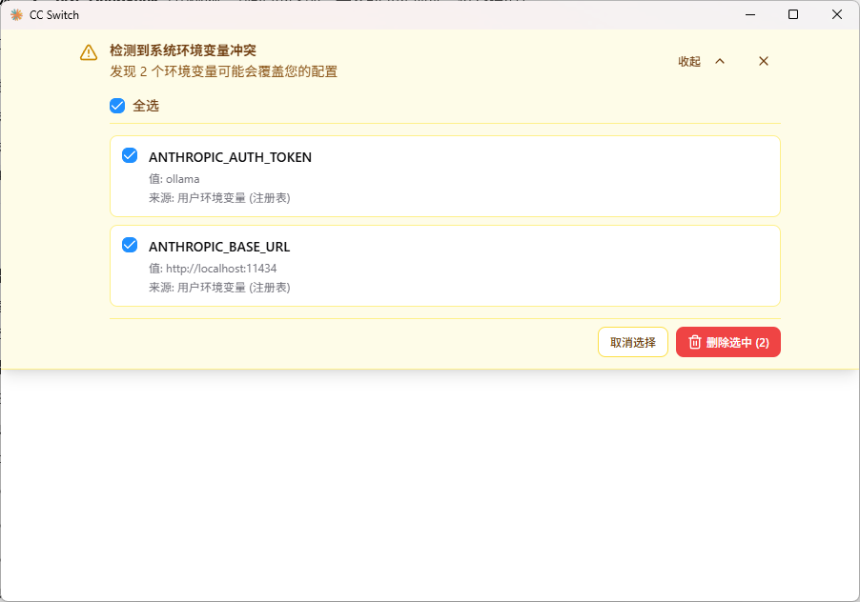The height and width of the screenshot is (602, 860).
Task: Click the CC Switch app icon in title bar
Action: pos(16,15)
